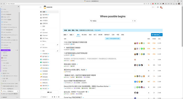Click the blue New Topic button
183x99 pixels.
[155, 35]
